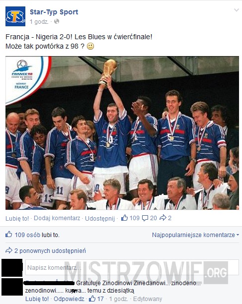The width and height of the screenshot is (242, 304).
Task: Open the comment bubble icon with 20
Action: (145, 218)
